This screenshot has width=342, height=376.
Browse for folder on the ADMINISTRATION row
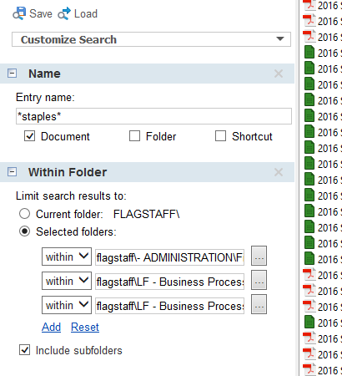point(259,256)
